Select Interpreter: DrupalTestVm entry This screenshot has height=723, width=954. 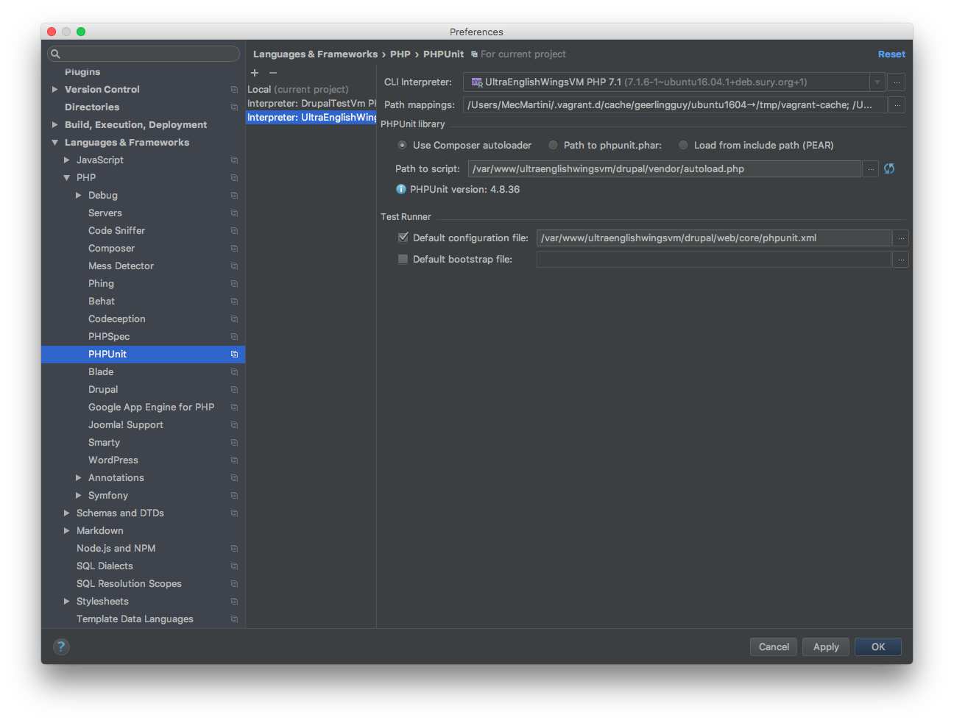(x=311, y=104)
